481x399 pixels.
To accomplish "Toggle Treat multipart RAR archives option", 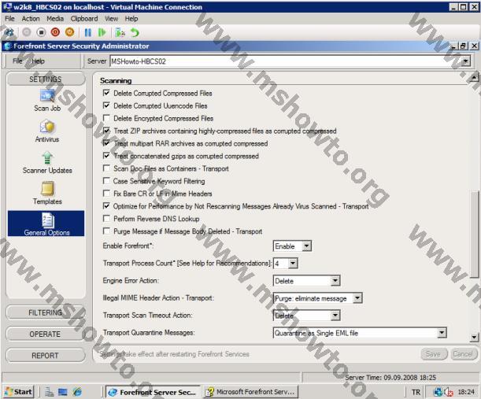I will coord(106,143).
